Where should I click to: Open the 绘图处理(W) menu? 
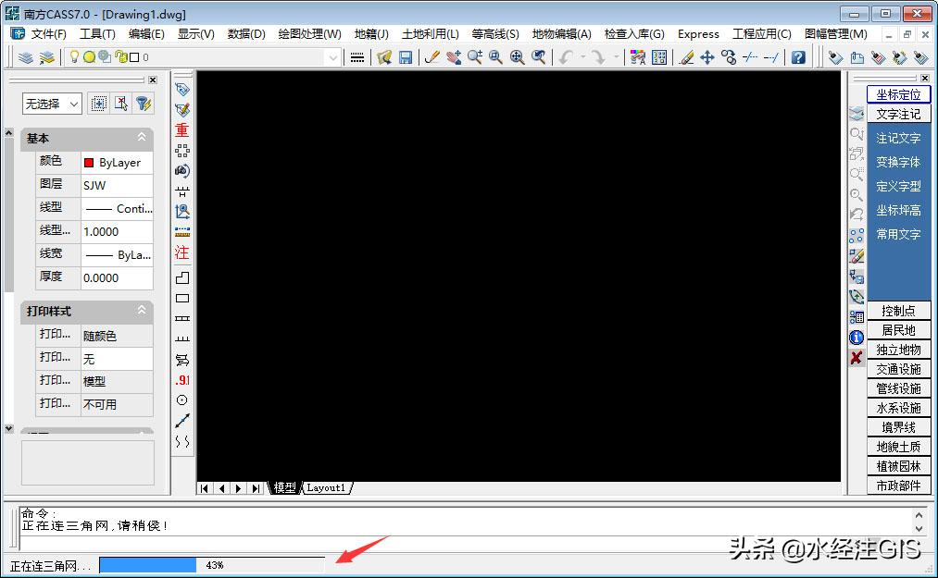(309, 33)
